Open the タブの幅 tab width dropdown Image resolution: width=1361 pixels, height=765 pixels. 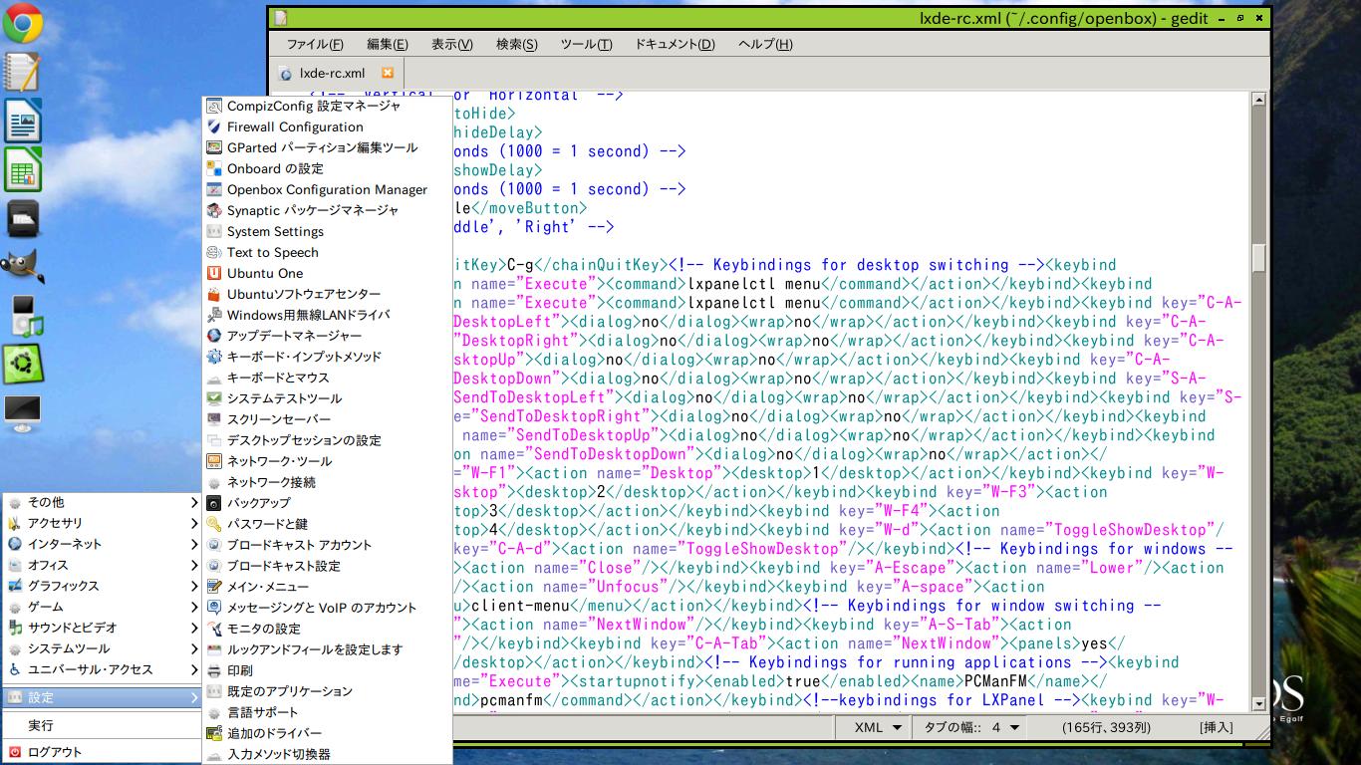coord(971,727)
